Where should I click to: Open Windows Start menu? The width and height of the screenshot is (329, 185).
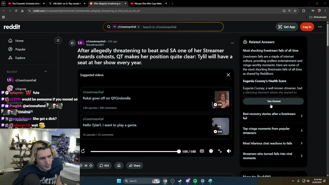(x=119, y=181)
